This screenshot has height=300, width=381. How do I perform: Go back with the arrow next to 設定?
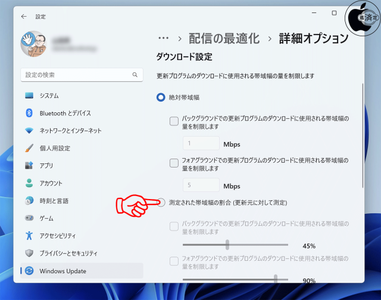point(24,17)
